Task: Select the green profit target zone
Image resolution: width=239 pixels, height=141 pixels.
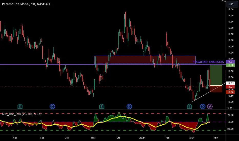Action: coord(216,75)
